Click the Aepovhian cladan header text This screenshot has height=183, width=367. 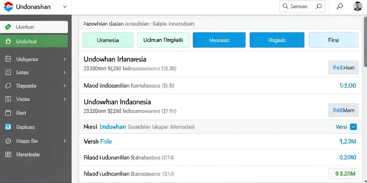tap(139, 24)
